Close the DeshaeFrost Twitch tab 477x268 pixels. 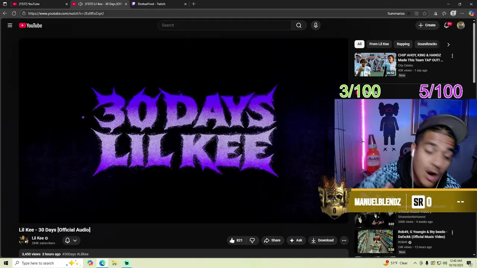coord(185,4)
